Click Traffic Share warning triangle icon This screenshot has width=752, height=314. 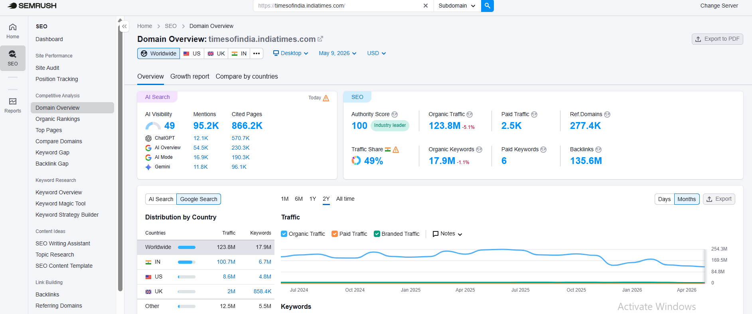(x=396, y=150)
